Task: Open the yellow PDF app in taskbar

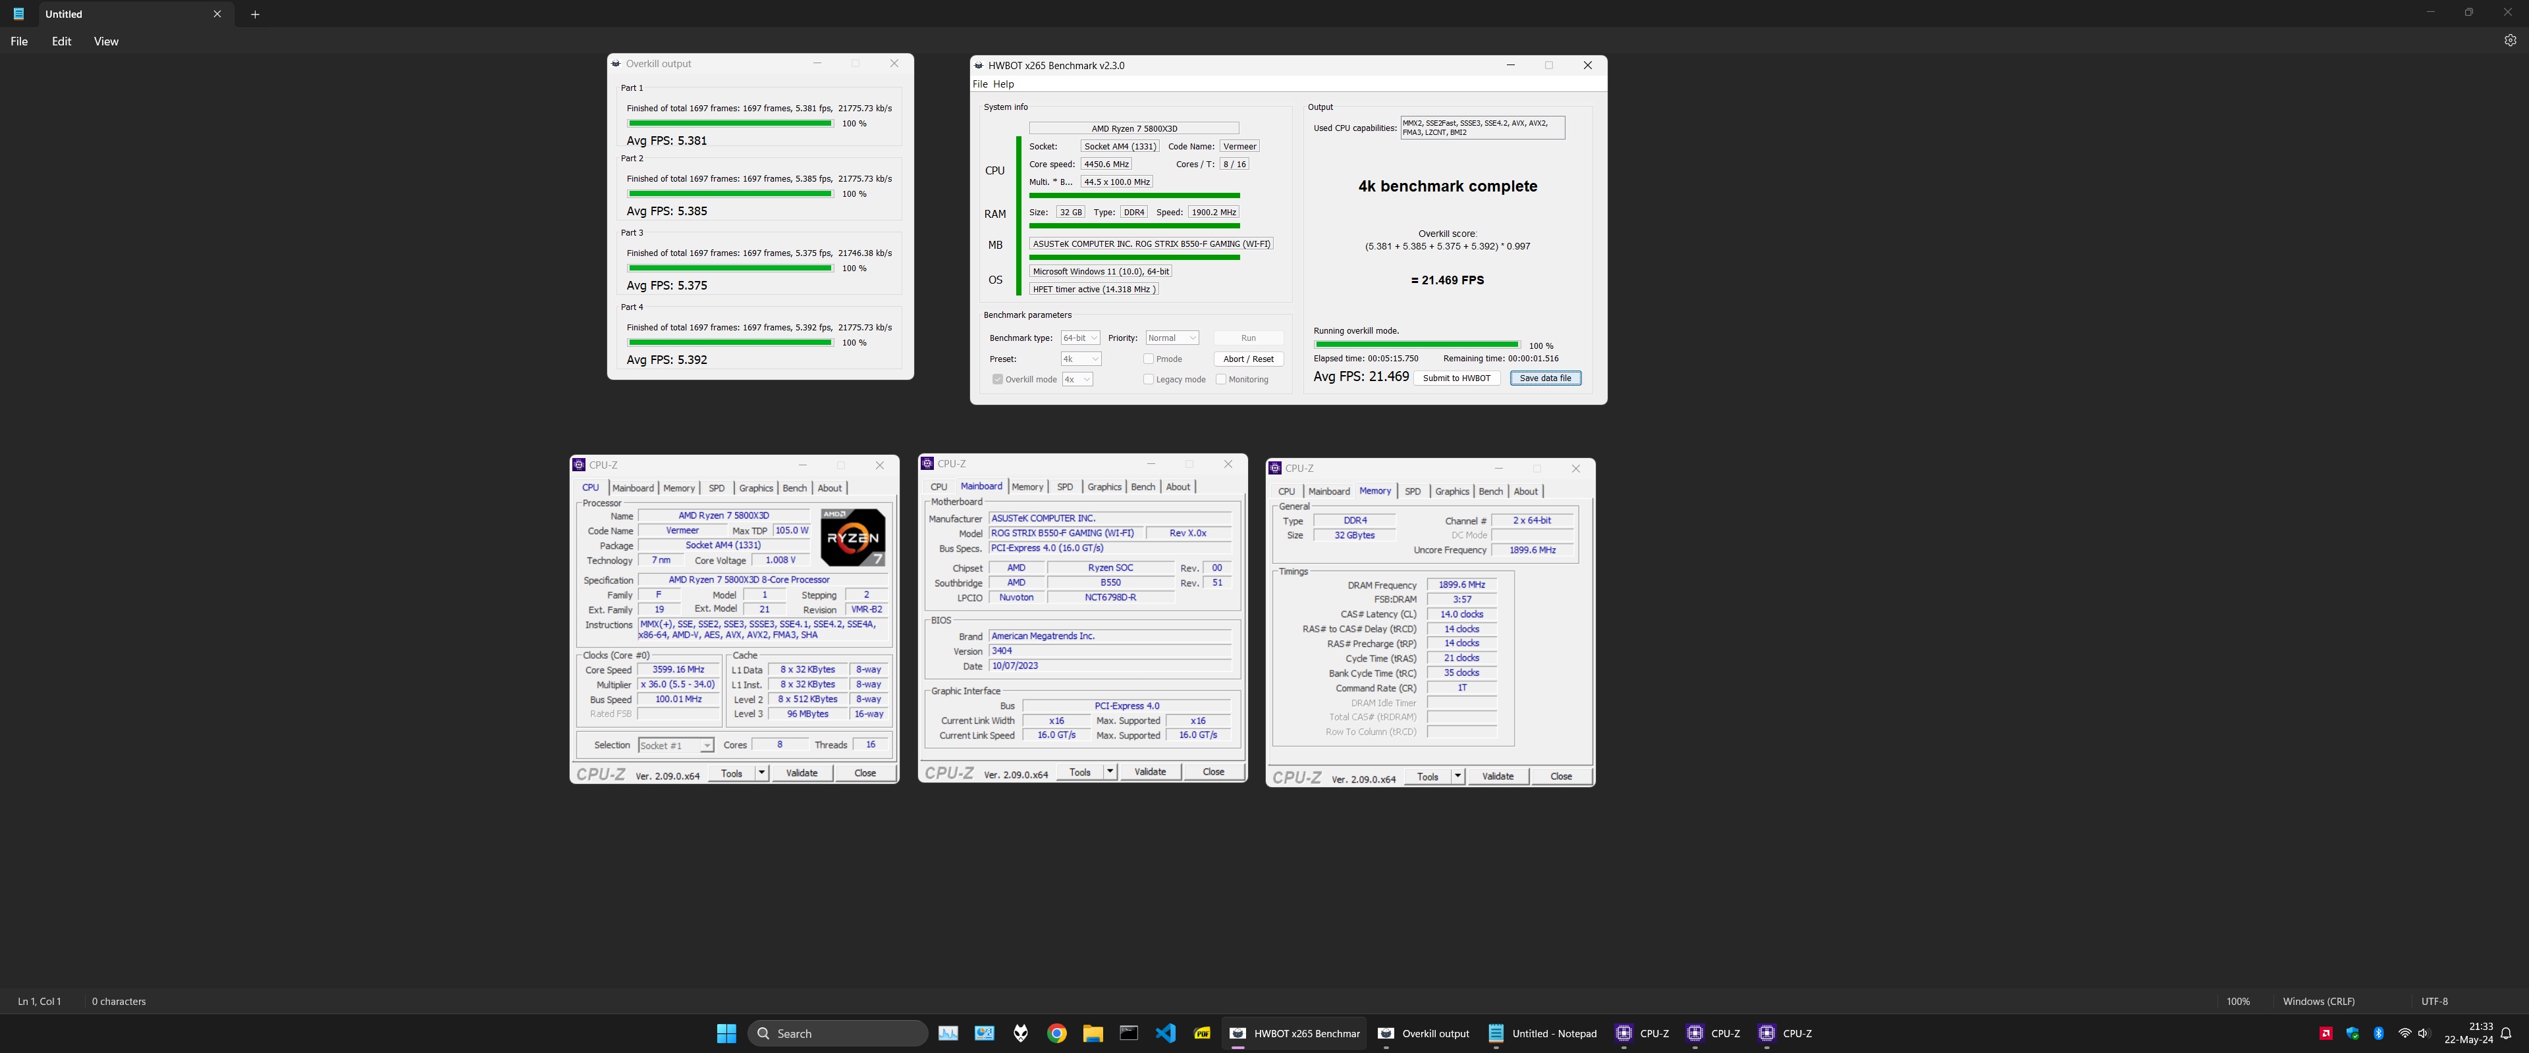Action: 1202,1033
